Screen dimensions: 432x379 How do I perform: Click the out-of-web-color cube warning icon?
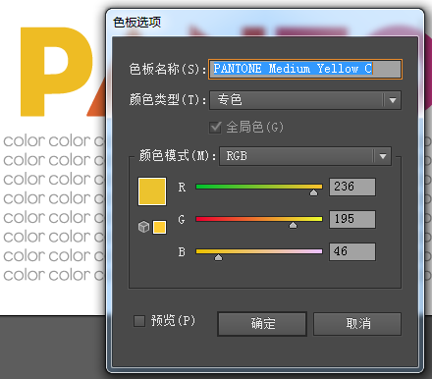click(143, 227)
